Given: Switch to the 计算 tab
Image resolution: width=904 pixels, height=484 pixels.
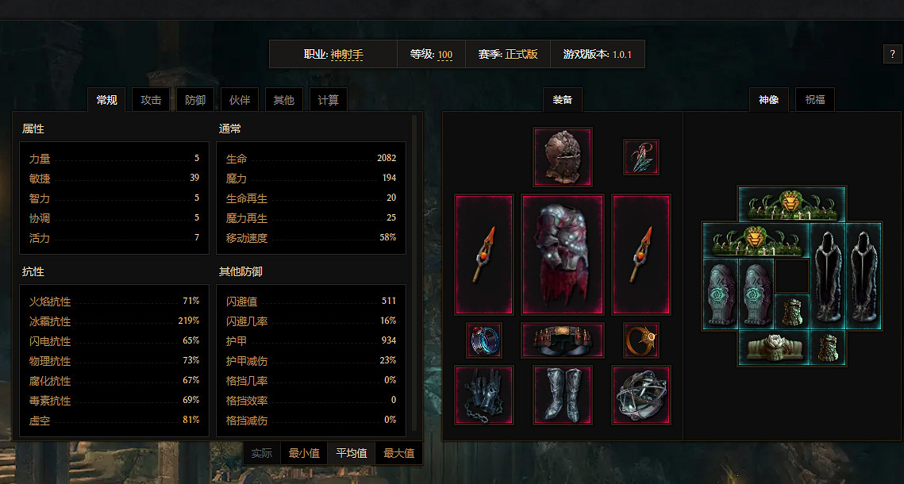Looking at the screenshot, I should click(328, 100).
